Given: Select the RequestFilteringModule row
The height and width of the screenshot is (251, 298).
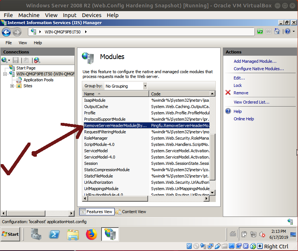Looking at the screenshot, I should (146, 132).
